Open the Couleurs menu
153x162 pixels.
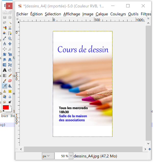pyautogui.click(x=118, y=14)
